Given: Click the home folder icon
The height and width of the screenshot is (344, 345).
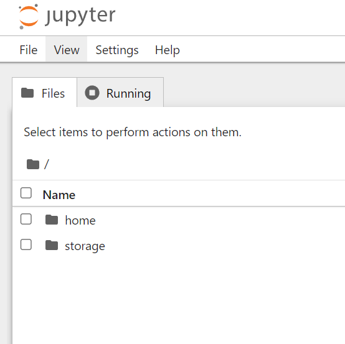Looking at the screenshot, I should point(52,220).
